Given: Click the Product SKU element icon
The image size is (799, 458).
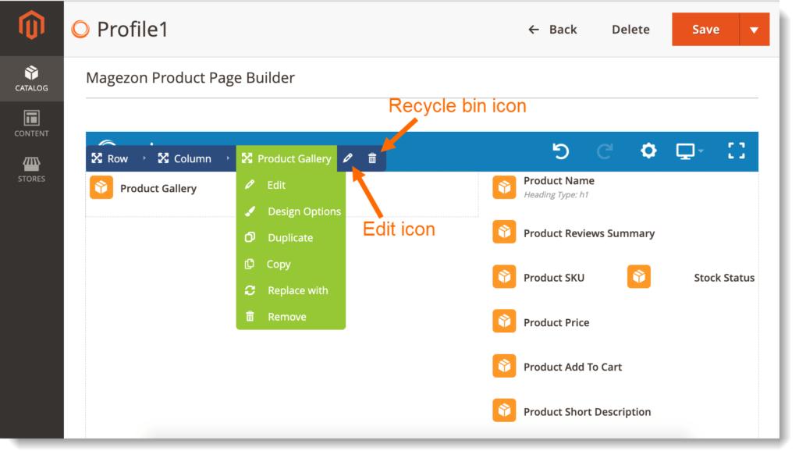Looking at the screenshot, I should point(504,276).
